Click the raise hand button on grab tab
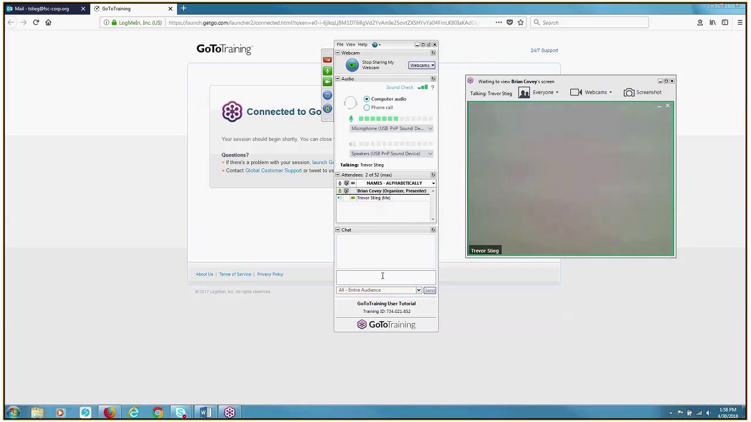This screenshot has height=422, width=751. click(x=327, y=108)
